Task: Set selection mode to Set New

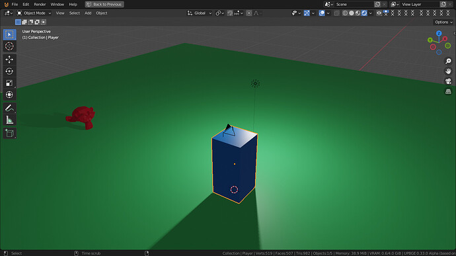Action: pyautogui.click(x=18, y=22)
